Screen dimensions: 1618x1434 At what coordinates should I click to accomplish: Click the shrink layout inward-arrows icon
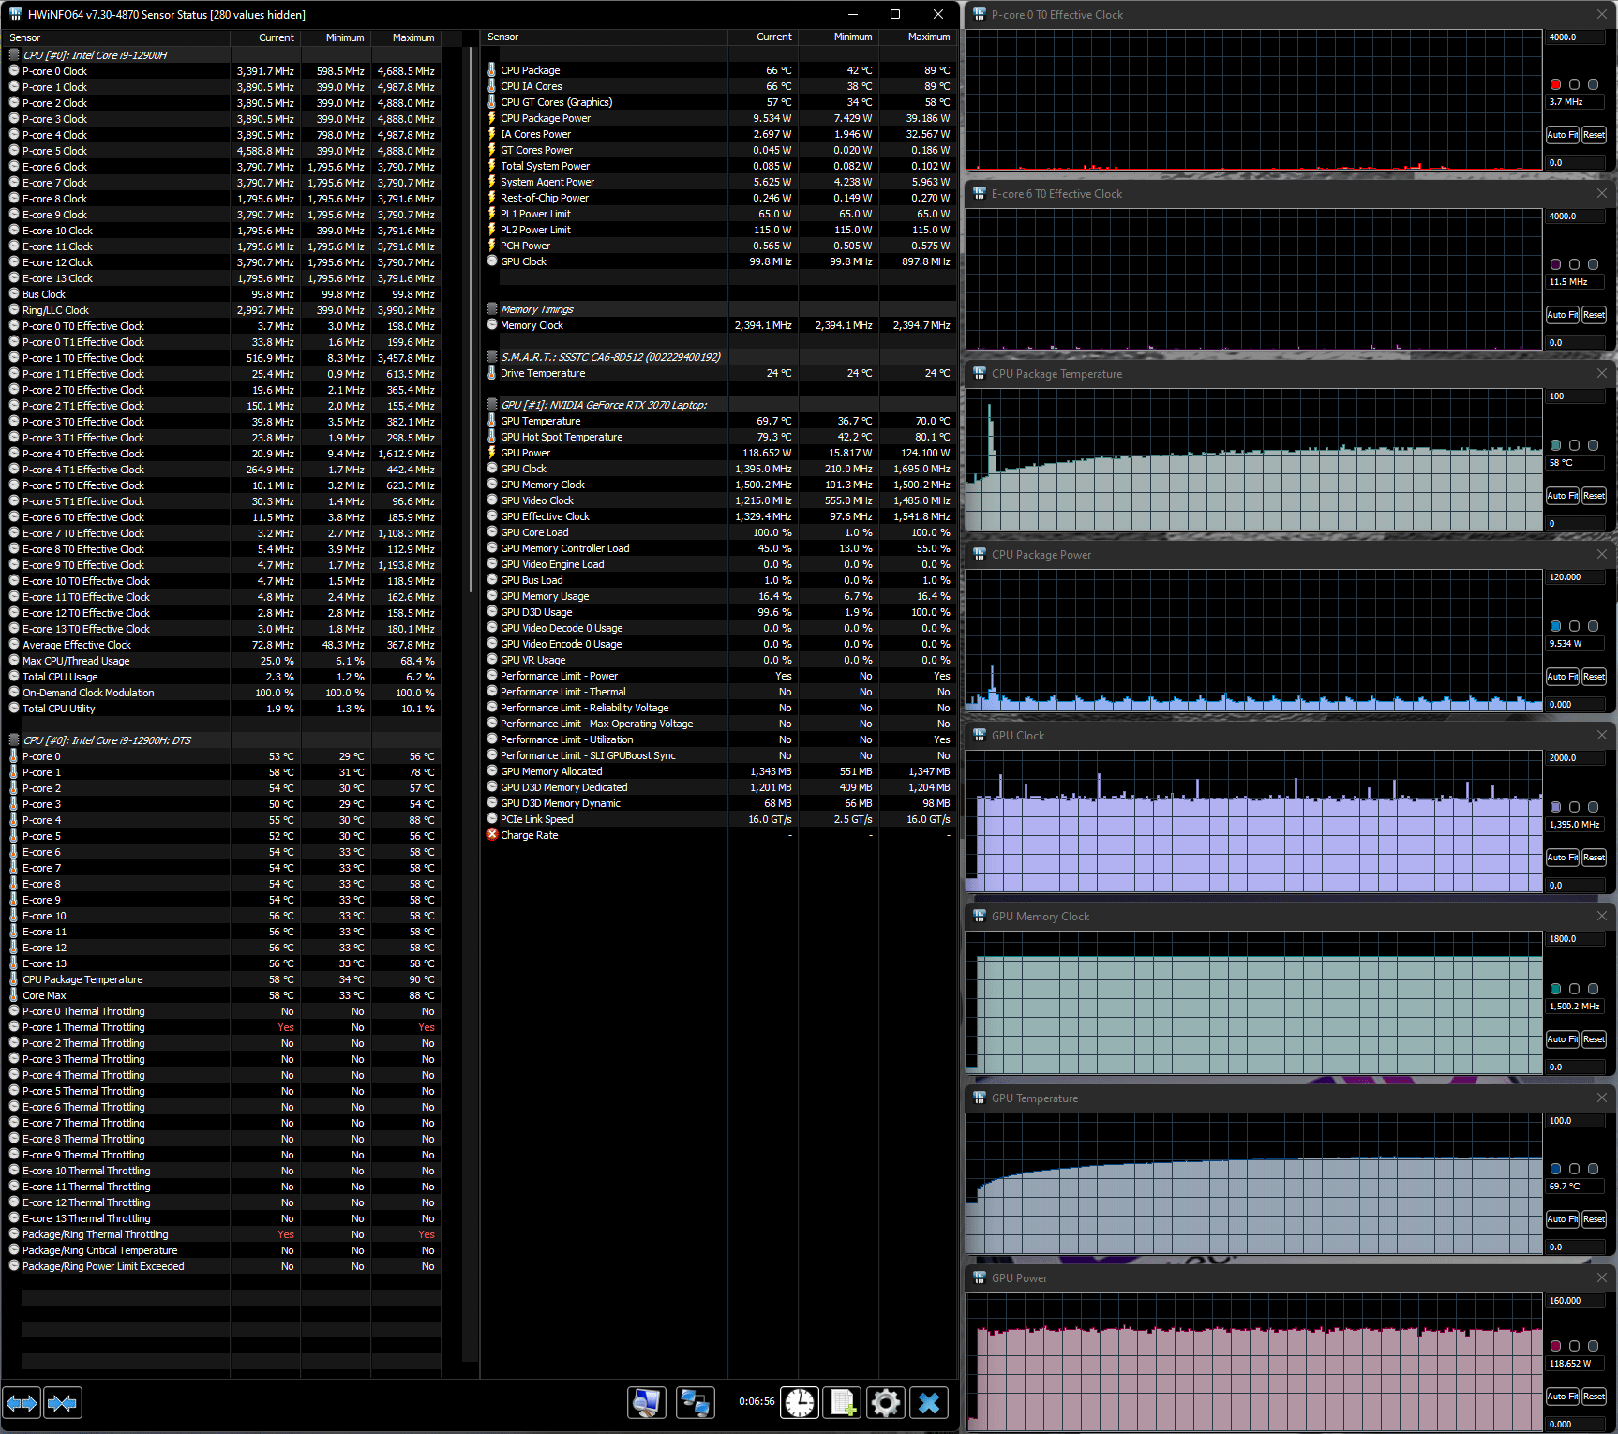63,1403
